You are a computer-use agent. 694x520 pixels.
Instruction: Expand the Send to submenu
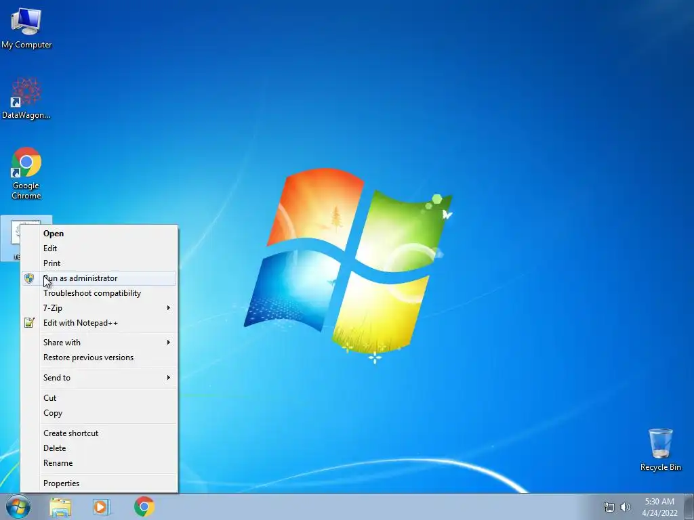coord(99,378)
